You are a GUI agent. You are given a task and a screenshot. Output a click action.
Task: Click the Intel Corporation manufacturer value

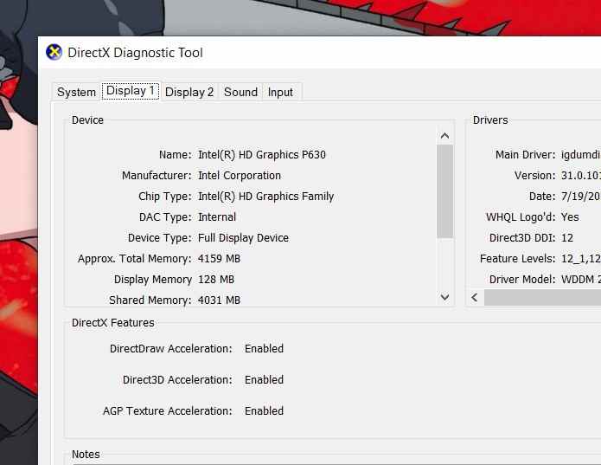click(239, 176)
